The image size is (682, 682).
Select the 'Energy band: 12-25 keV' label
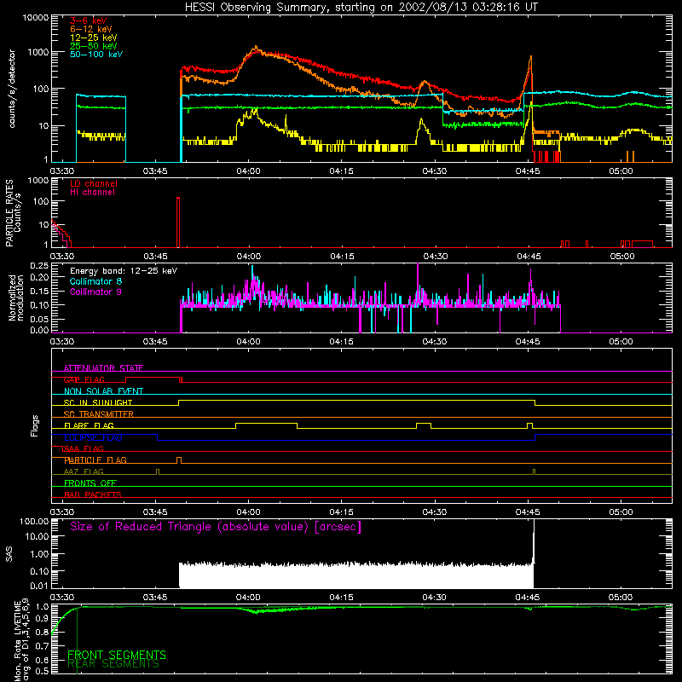click(124, 271)
